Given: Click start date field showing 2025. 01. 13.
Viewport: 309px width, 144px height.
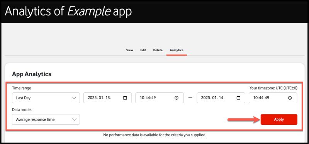Looking at the screenshot, I should click(x=108, y=98).
